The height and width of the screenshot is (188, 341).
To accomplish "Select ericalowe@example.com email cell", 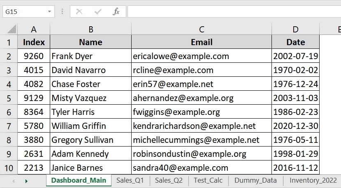I will pyautogui.click(x=202, y=56).
